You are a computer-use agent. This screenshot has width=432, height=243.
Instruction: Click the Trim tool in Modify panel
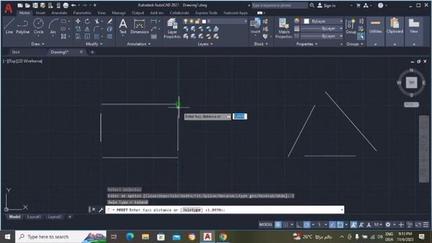97,21
